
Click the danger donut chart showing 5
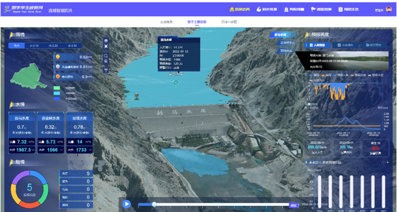tap(29, 189)
